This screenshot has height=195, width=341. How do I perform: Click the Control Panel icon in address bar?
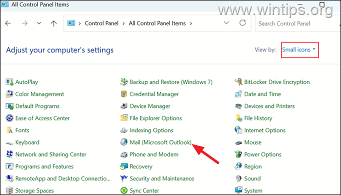click(x=71, y=23)
